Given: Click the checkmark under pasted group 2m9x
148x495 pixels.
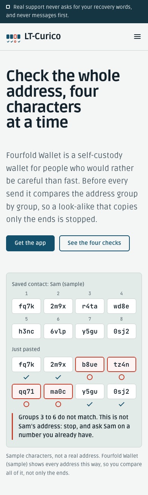Looking at the screenshot, I should pyautogui.click(x=58, y=377).
